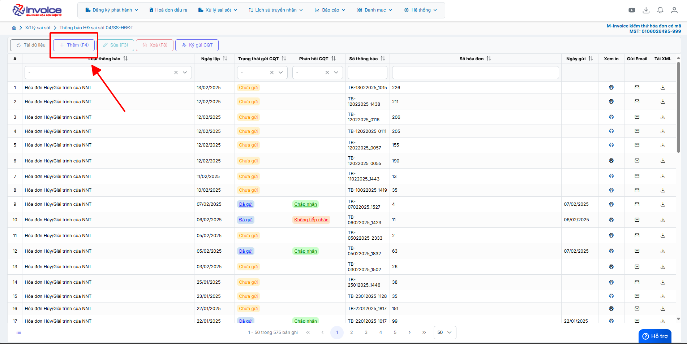This screenshot has width=687, height=344.
Task: Download XML for notice TB-22012025_1817
Action: point(663,309)
